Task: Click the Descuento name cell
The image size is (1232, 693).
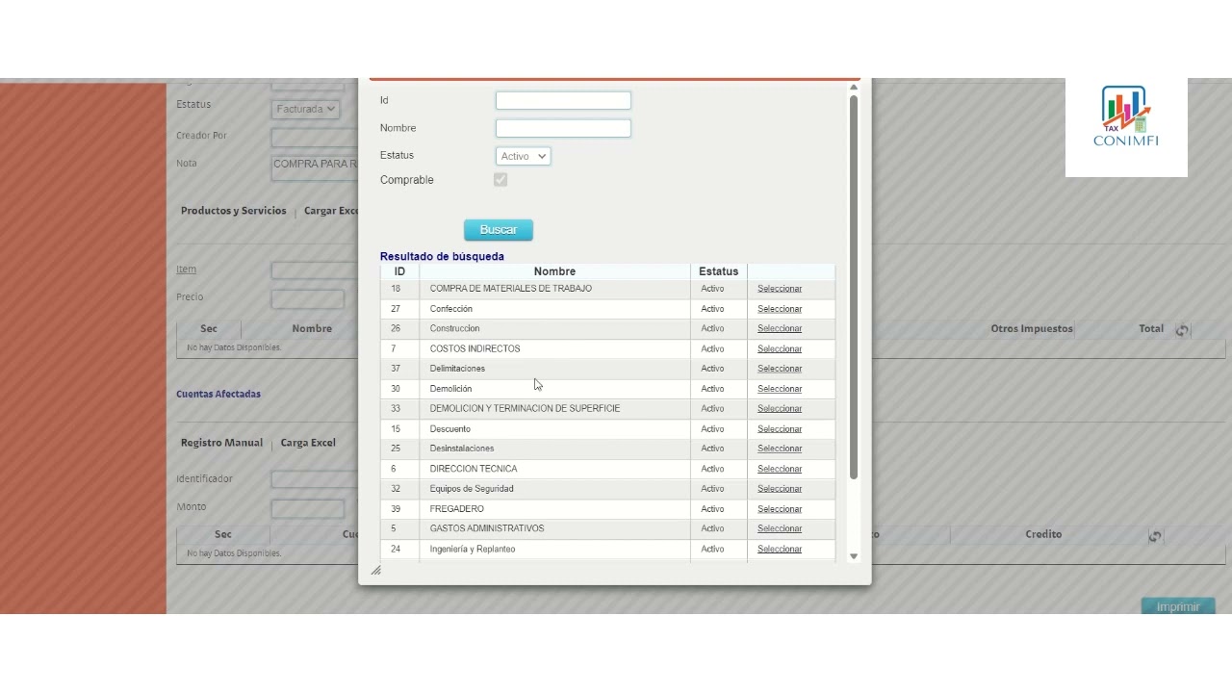Action: pos(554,428)
